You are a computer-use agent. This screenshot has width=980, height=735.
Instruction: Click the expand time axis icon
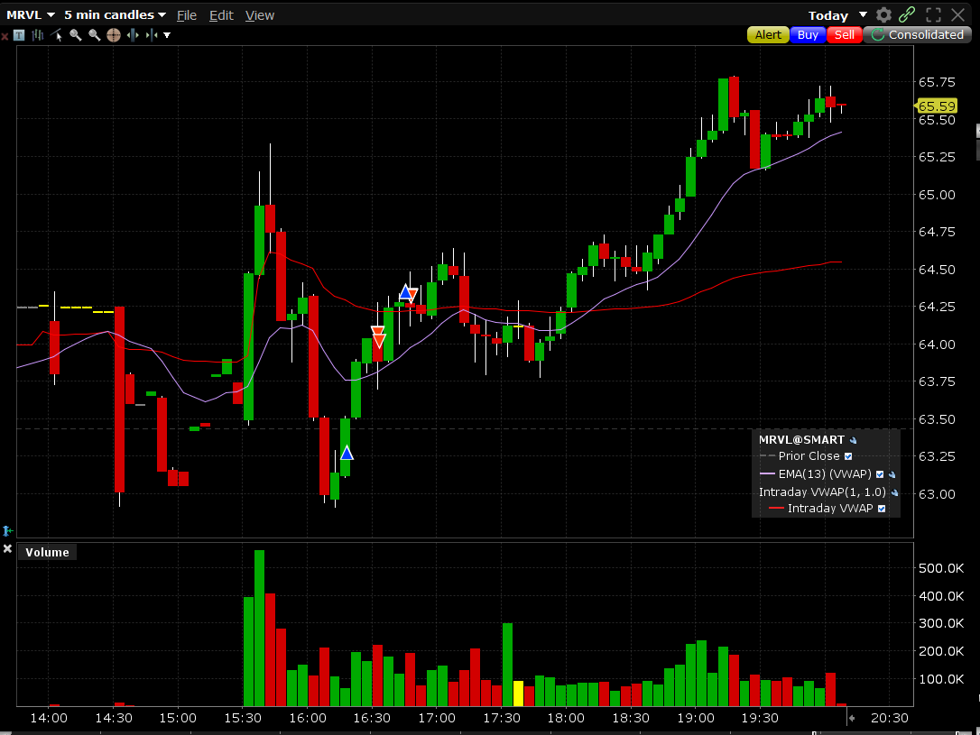click(133, 35)
